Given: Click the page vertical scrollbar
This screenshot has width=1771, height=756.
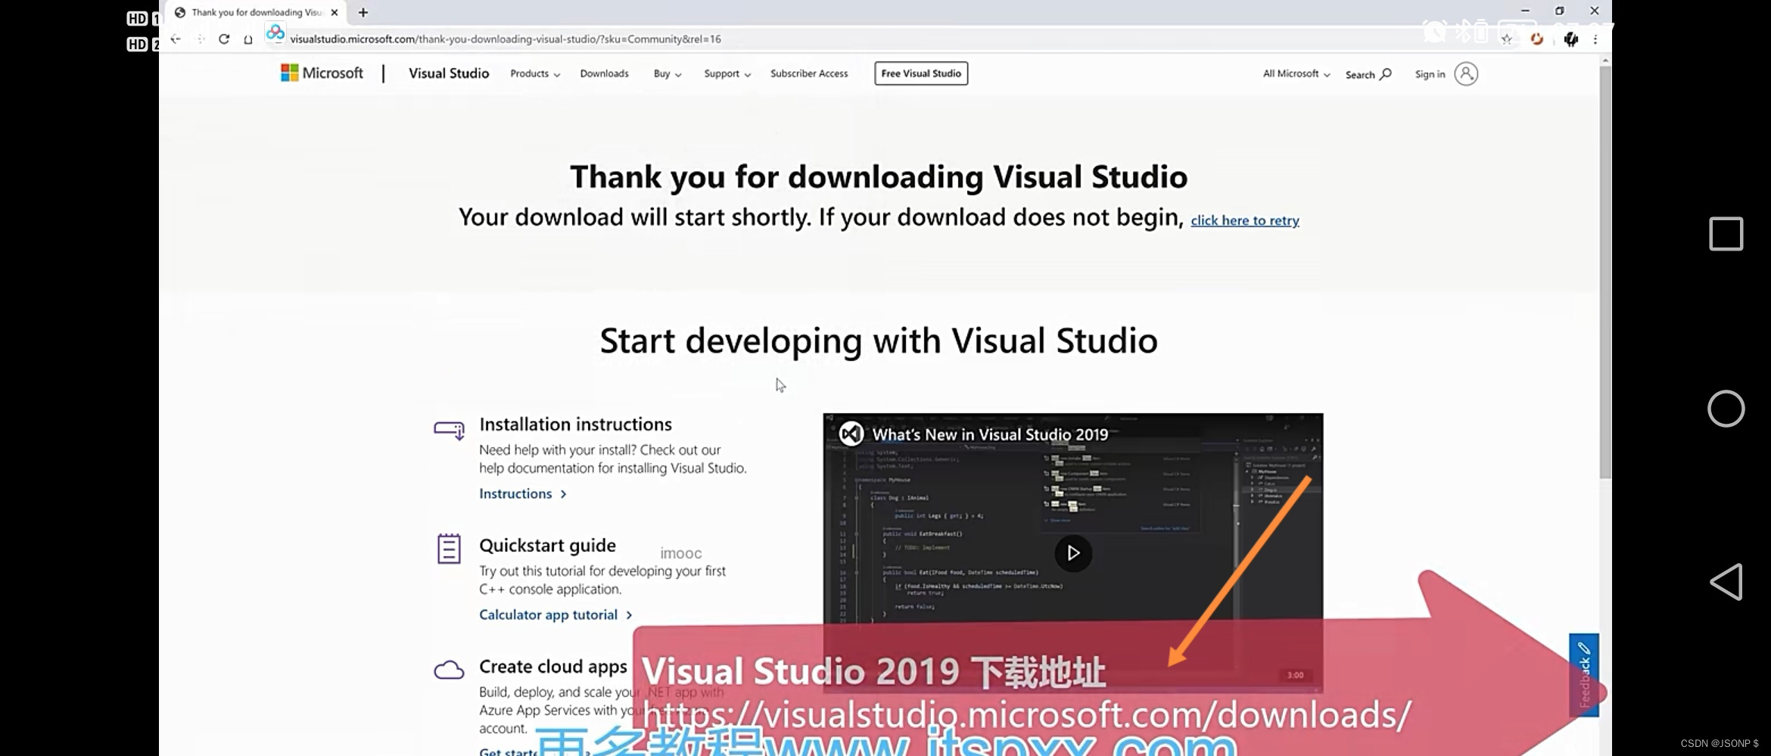Looking at the screenshot, I should point(1605,272).
